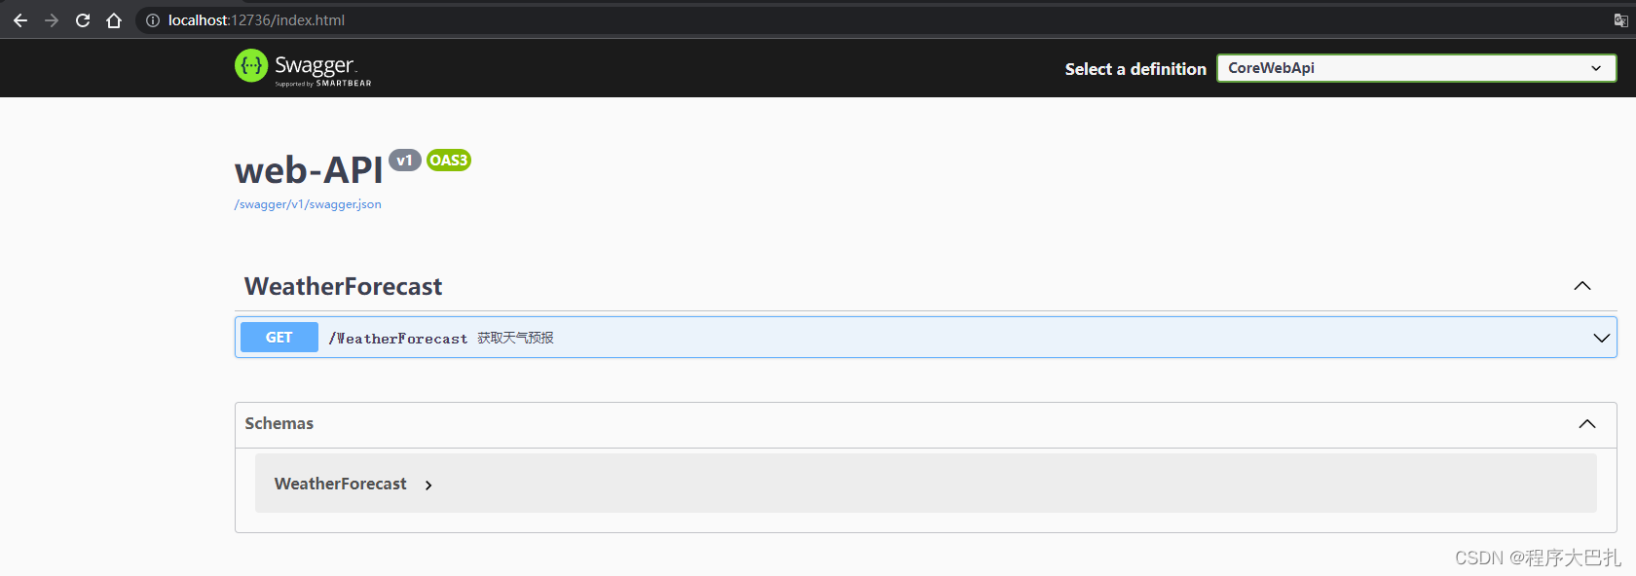Go back using the browser back arrow

[x=20, y=20]
